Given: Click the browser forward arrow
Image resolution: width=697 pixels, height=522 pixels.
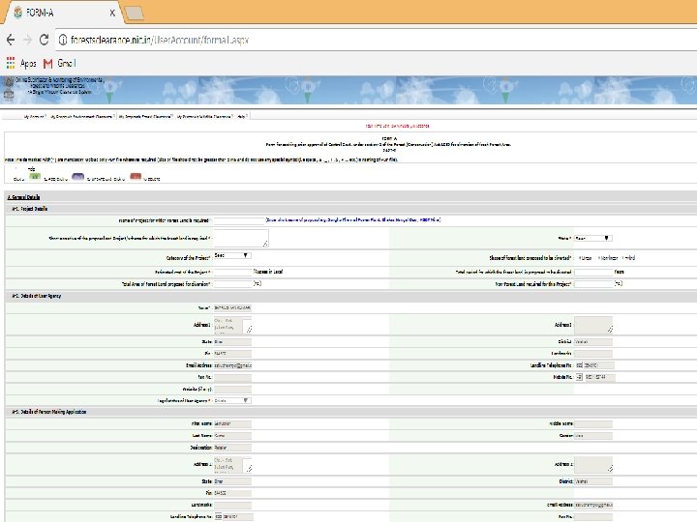Looking at the screenshot, I should pyautogui.click(x=27, y=40).
